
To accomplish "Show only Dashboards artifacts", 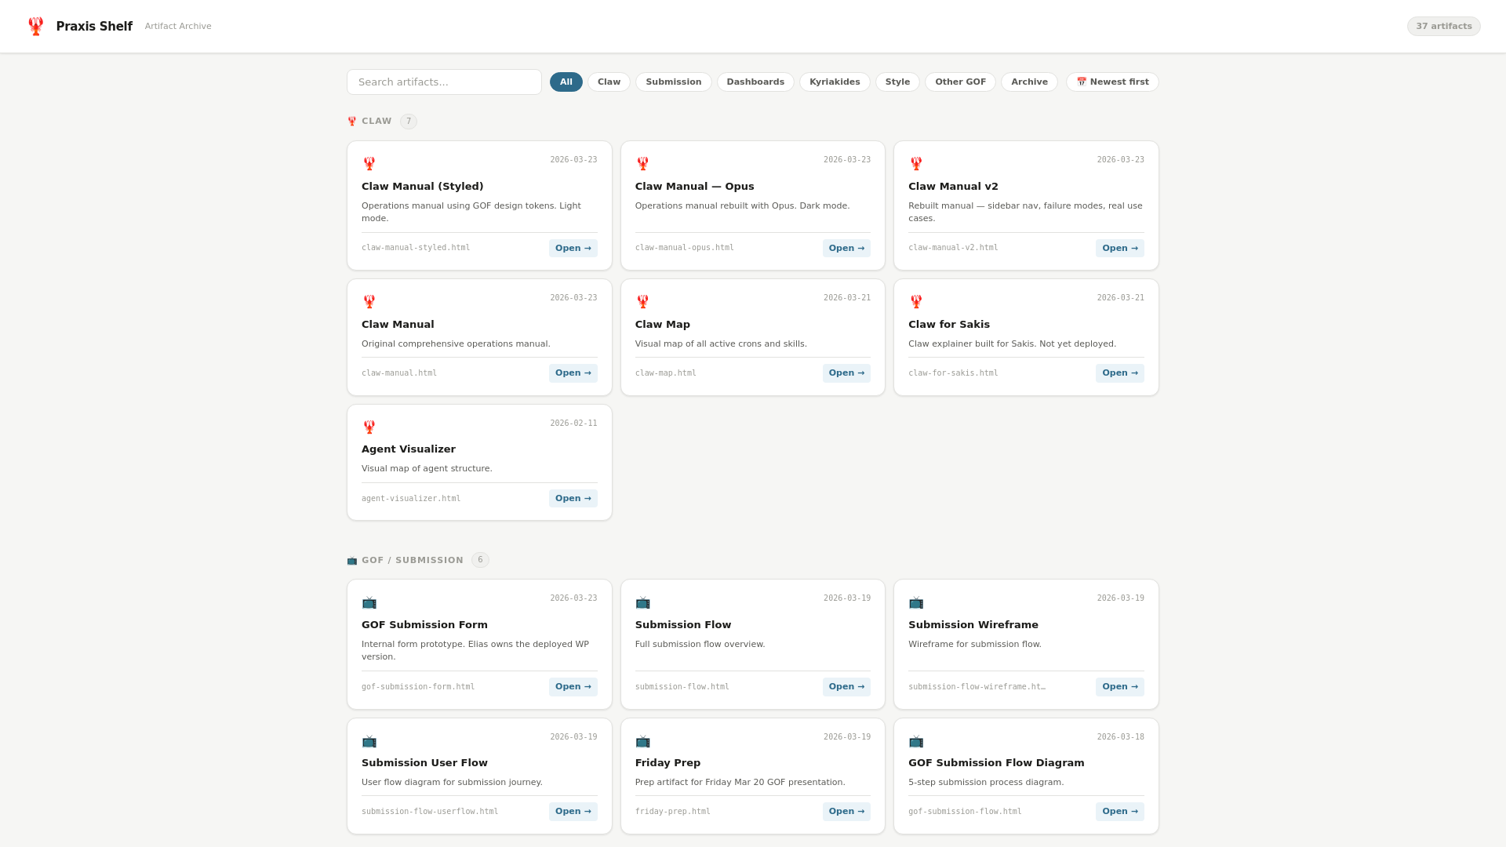I will click(755, 82).
